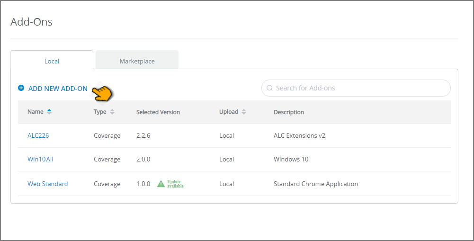Sort by Type using its arrow icon
This screenshot has width=474, height=241.
(112, 112)
